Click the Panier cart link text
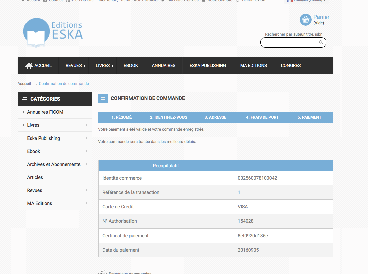 321,17
